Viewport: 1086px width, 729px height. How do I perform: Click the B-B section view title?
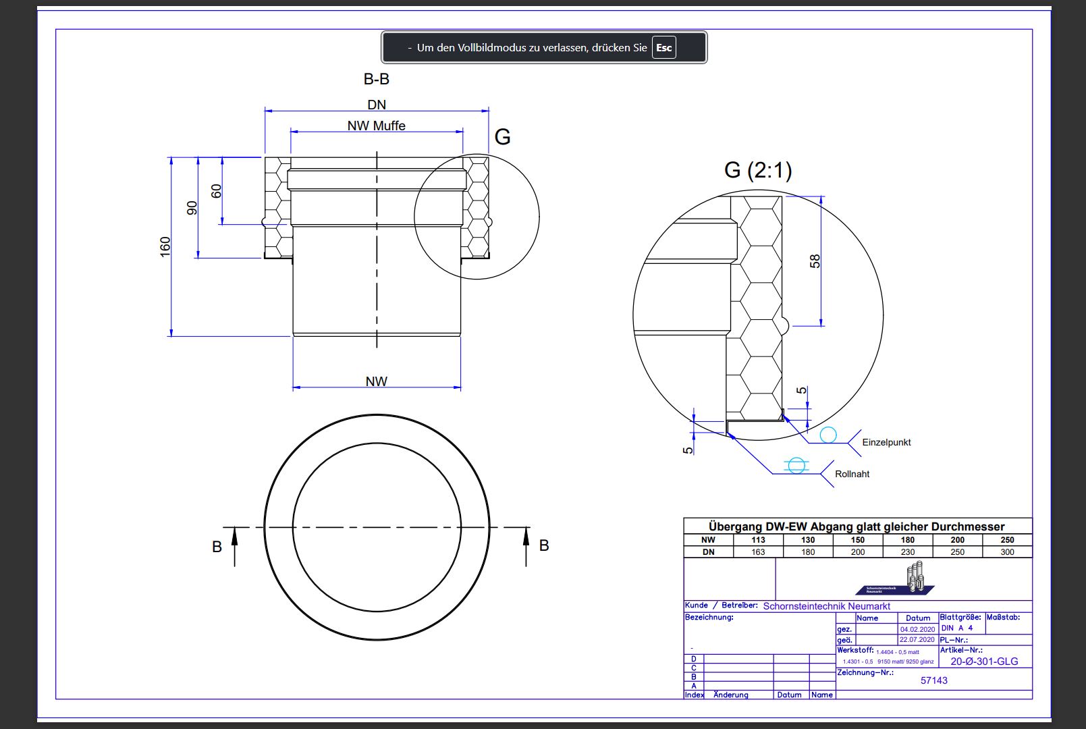coord(376,79)
